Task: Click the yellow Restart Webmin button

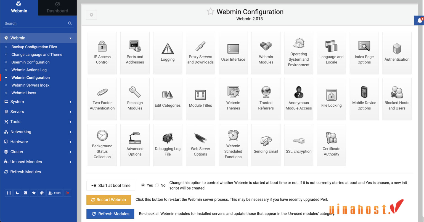Action: click(x=108, y=200)
